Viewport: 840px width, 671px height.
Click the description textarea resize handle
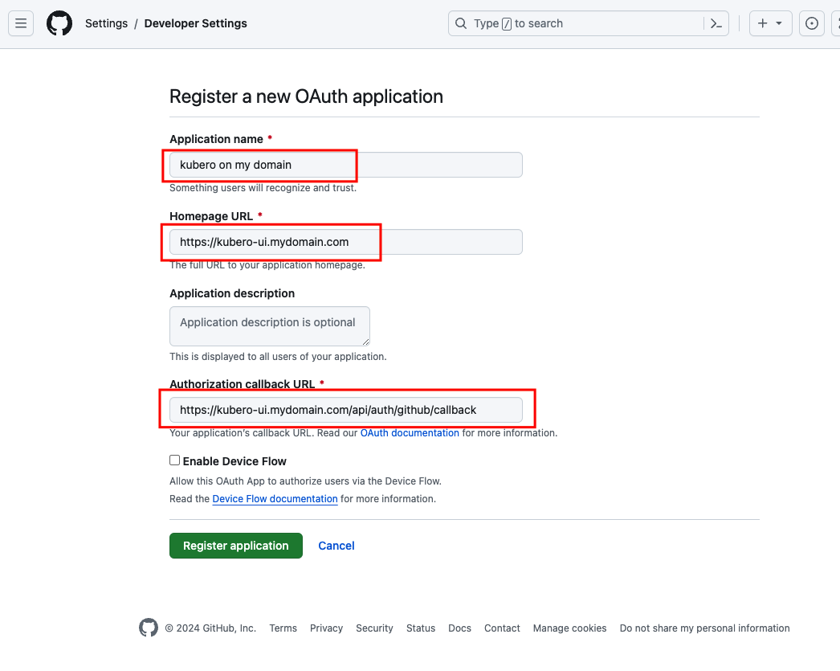coord(366,342)
